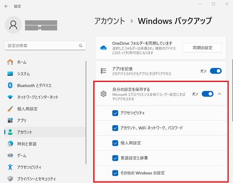Click the OneDrive フォルダーを同期しています text
This screenshot has height=183, width=233.
142,43
